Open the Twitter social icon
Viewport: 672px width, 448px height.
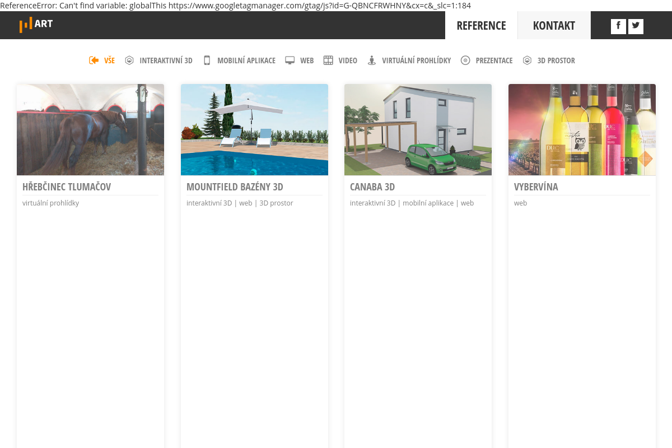coord(636,26)
